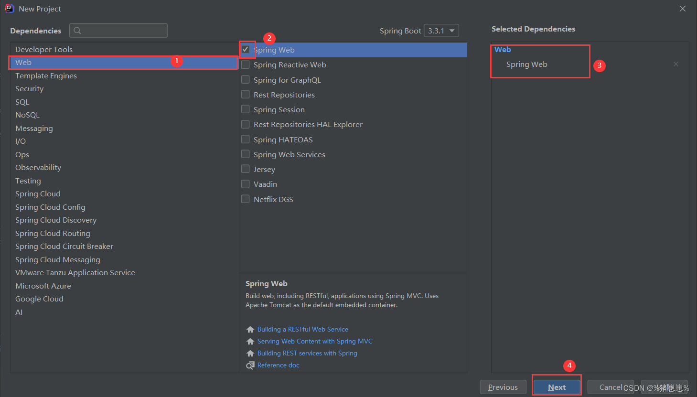Close the New Project dialog
Viewport: 697px width, 397px height.
[x=683, y=9]
